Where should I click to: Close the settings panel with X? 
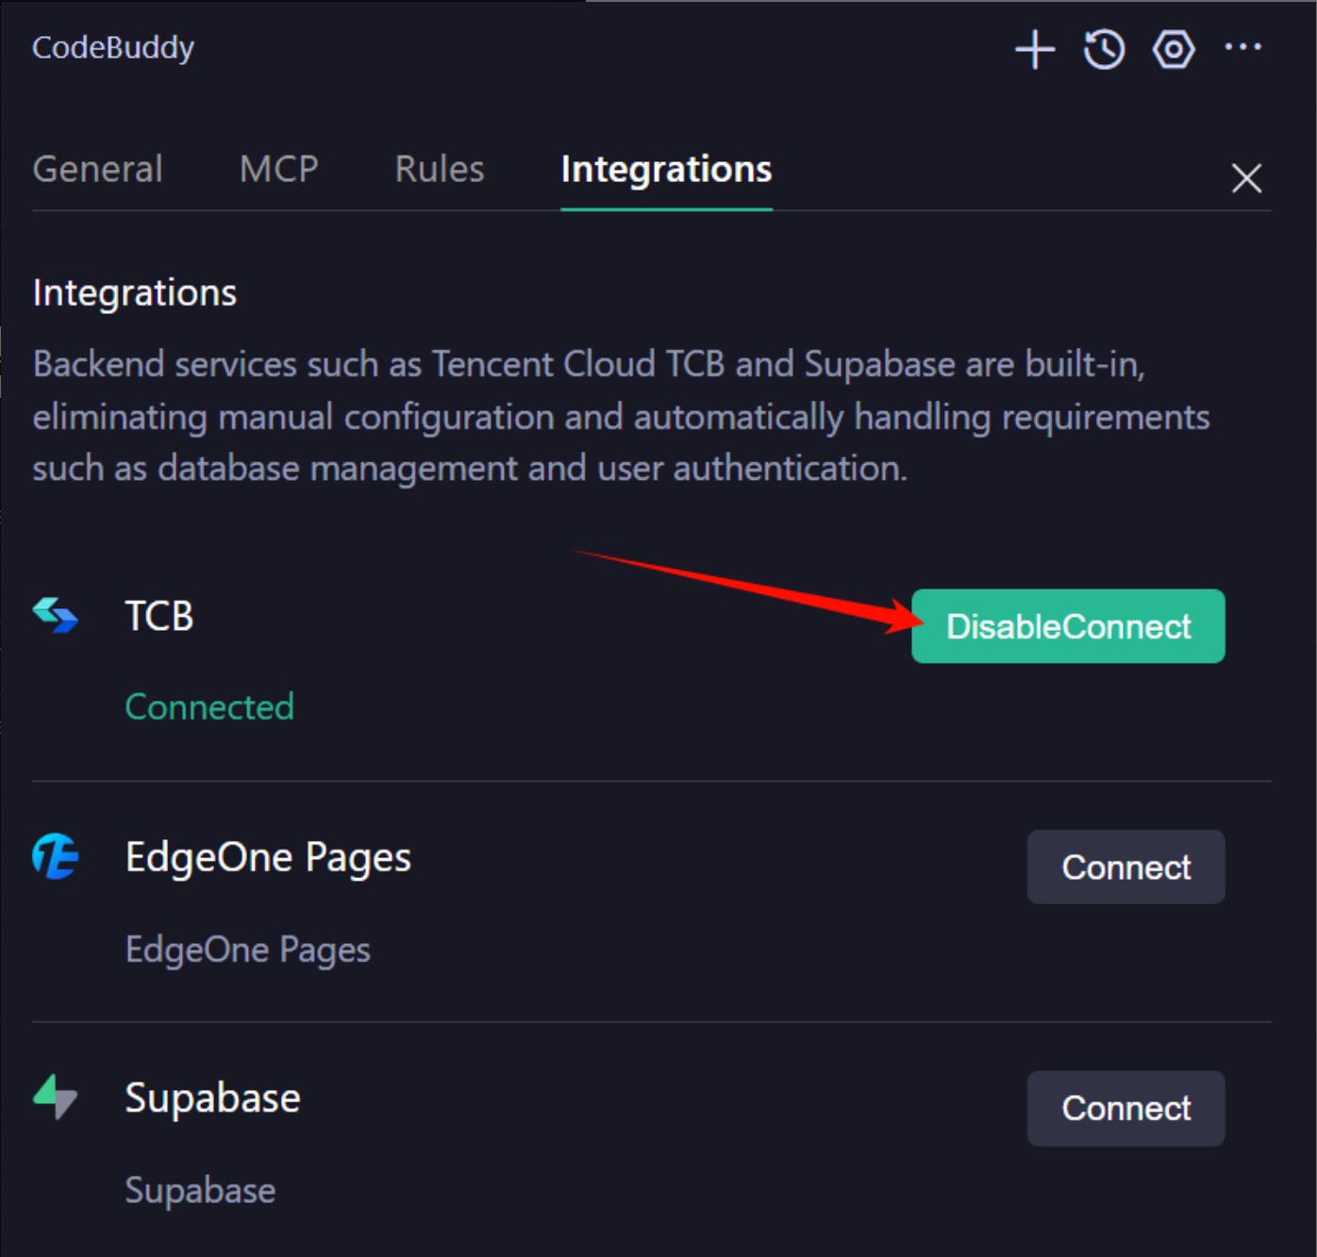1246,177
